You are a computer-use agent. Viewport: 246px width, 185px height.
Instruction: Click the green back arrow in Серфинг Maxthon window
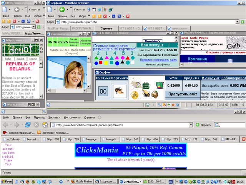(x=62, y=9)
